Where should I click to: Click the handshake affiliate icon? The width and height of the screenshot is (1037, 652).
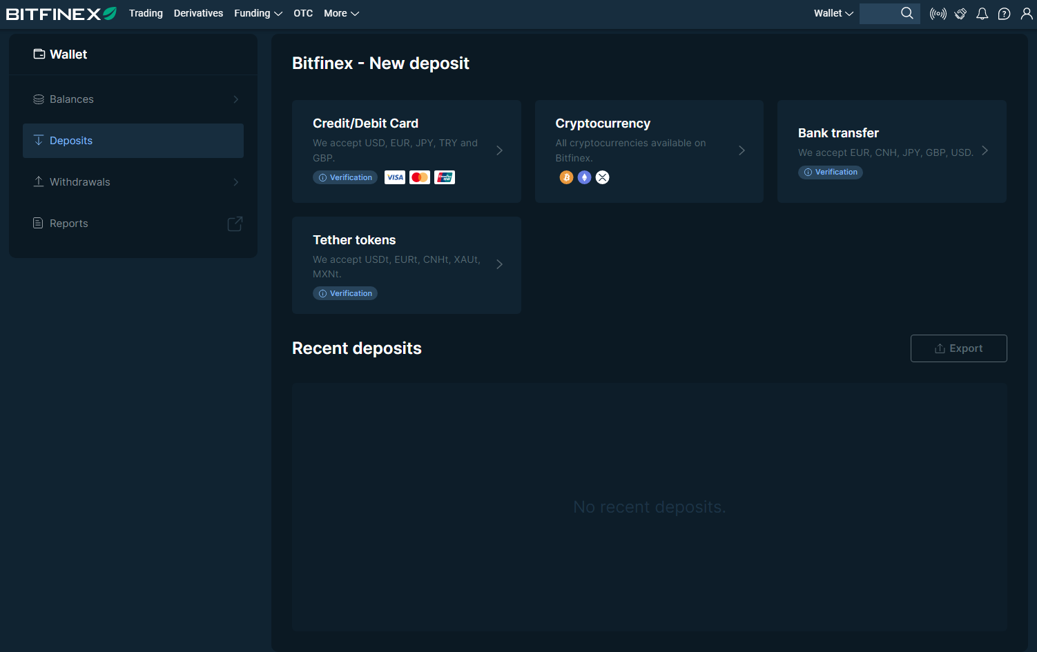[x=960, y=14]
